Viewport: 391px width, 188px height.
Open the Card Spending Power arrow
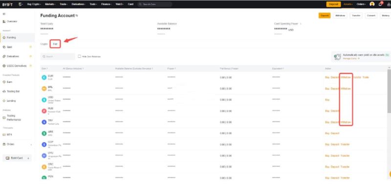coord(301,23)
